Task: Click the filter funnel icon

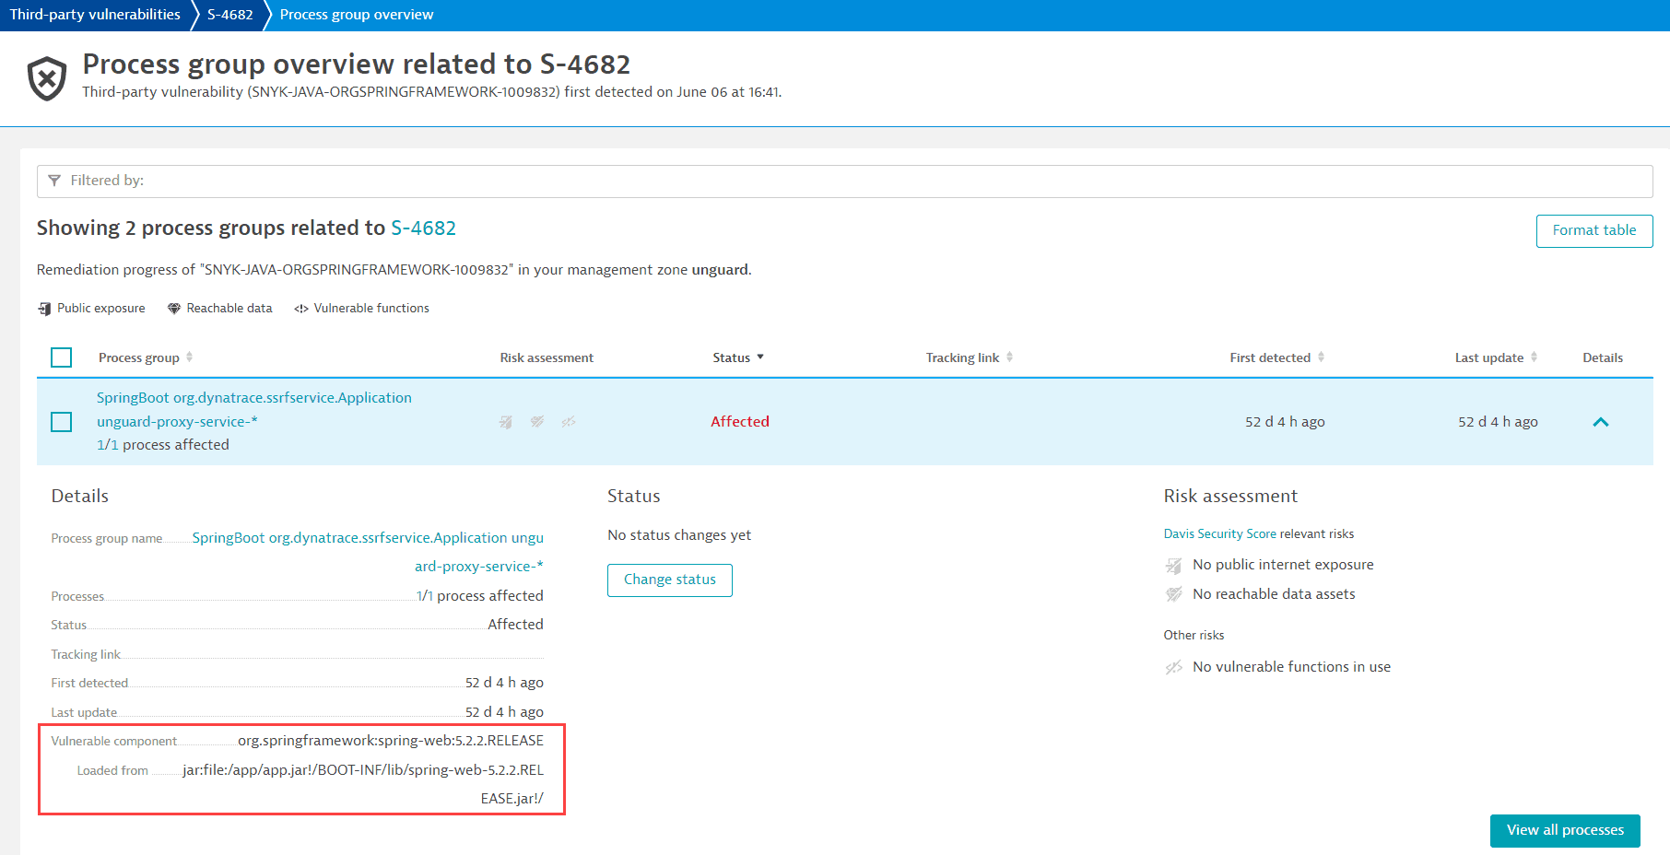Action: coord(54,181)
